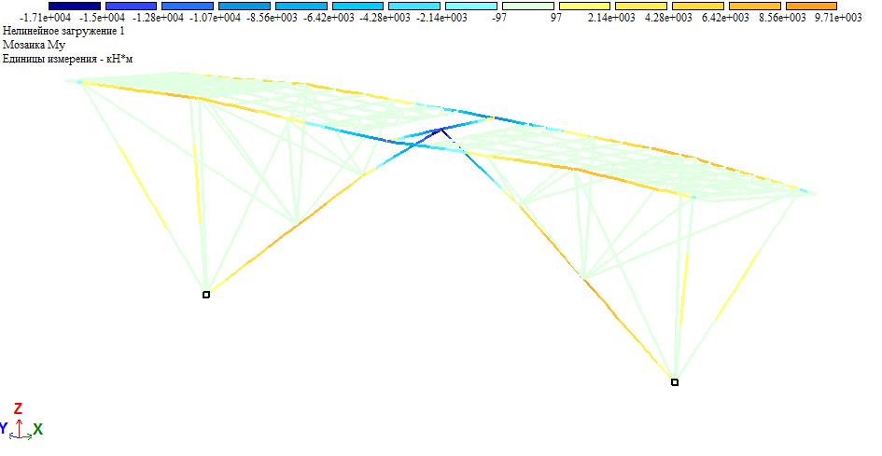Select the legend value -4.28e+003

[385, 18]
